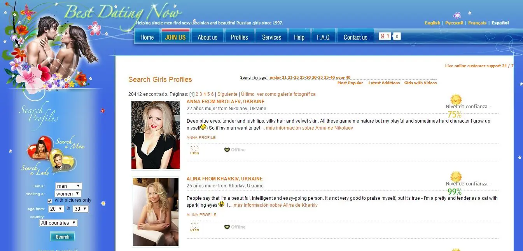The image size is (523, 251).
Task: Open 'ANNA FROM NIKOLAEV, UKRAINE' title link
Action: [226, 102]
